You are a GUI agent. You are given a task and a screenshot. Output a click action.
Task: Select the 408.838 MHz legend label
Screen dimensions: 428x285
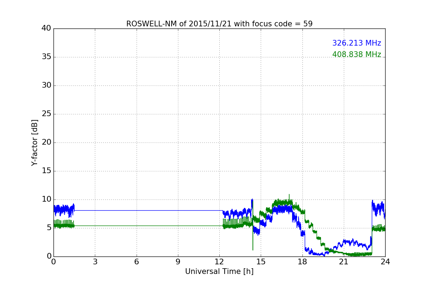pyautogui.click(x=357, y=55)
